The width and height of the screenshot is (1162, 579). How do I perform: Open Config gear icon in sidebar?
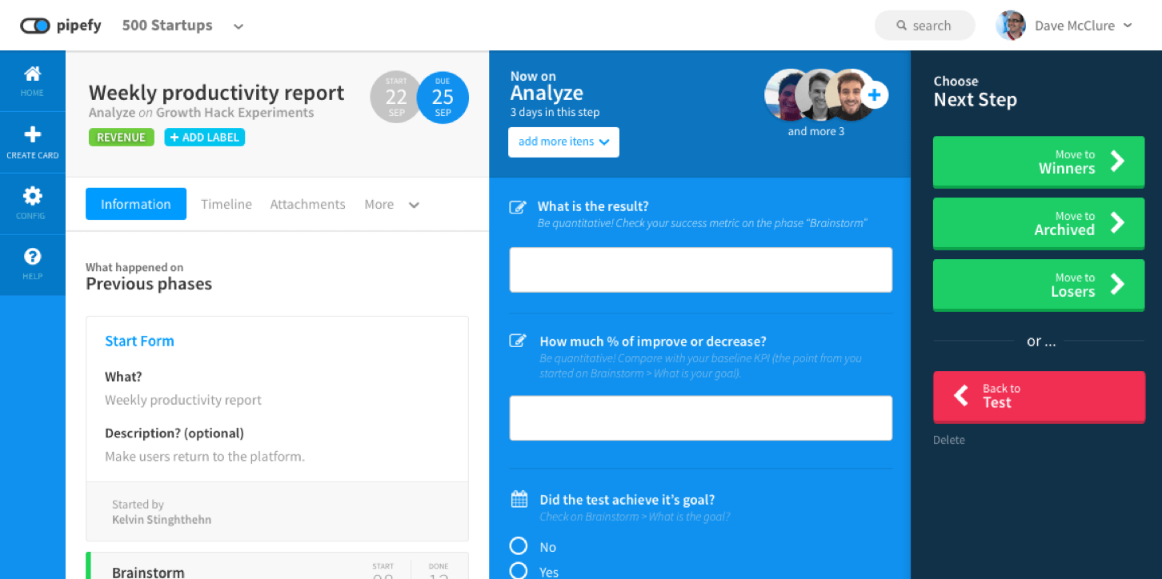33,196
